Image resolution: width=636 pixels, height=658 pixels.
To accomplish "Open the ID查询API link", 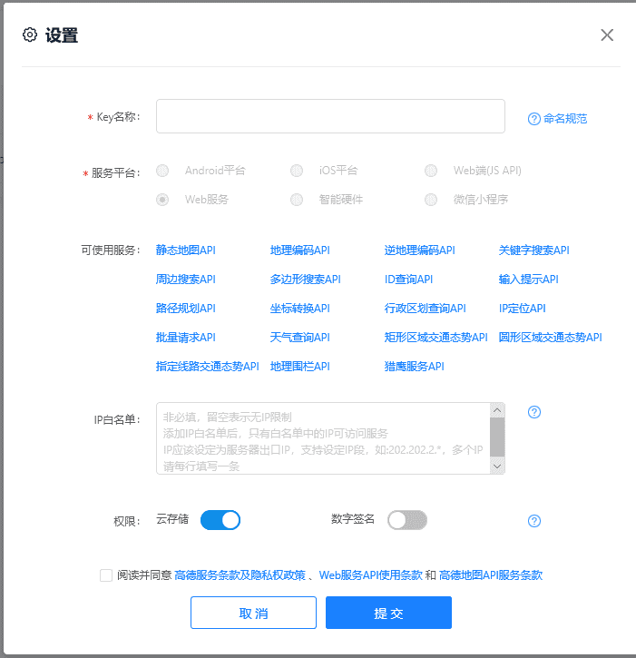I will click(x=408, y=279).
